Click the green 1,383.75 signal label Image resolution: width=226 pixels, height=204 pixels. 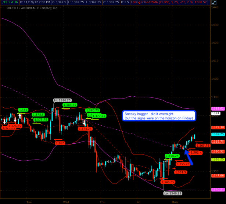(x=69, y=105)
